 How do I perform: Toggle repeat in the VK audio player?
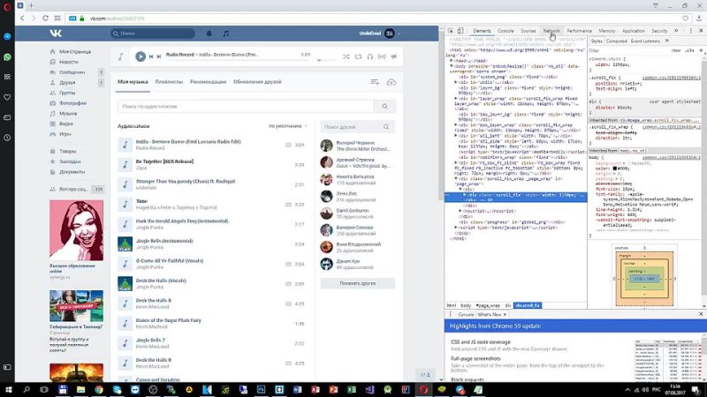[x=359, y=56]
